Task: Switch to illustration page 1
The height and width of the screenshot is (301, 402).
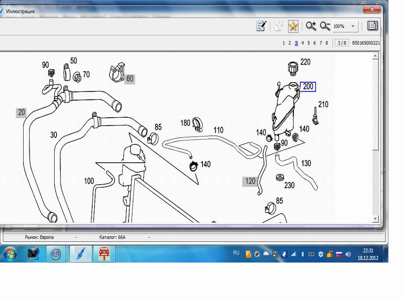Action: [x=283, y=43]
